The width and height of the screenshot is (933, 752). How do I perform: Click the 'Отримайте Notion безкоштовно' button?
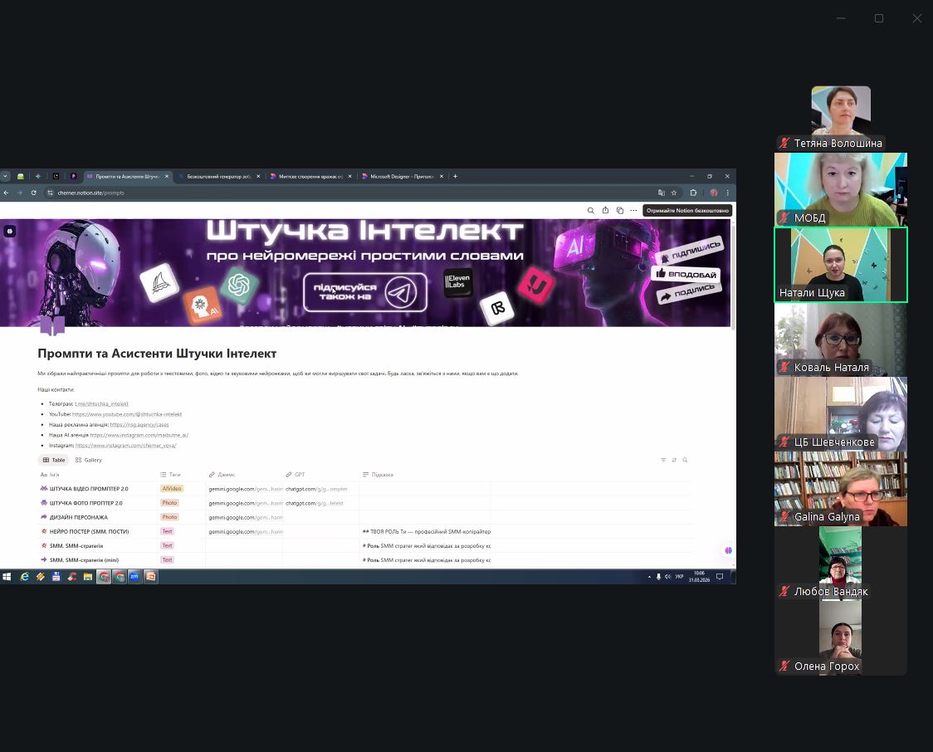click(687, 211)
